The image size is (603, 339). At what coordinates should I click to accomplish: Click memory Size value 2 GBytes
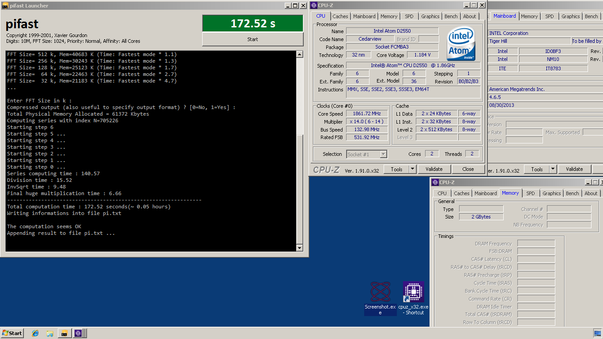481,217
